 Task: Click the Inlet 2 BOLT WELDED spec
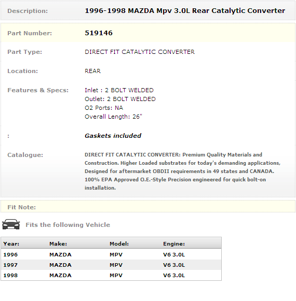click(x=119, y=90)
